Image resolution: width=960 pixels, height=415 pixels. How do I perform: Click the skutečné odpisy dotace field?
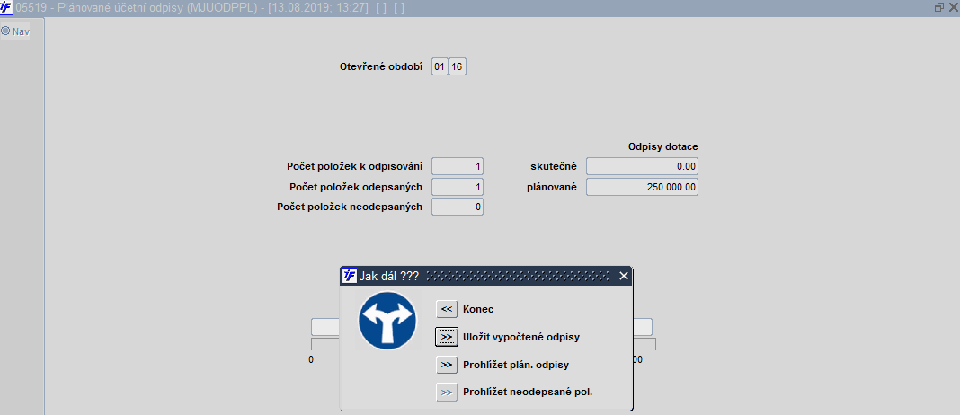(642, 166)
